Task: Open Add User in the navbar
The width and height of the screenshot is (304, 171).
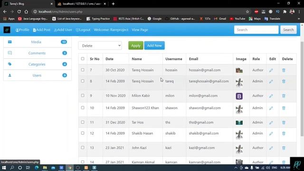Action: pyautogui.click(x=63, y=30)
